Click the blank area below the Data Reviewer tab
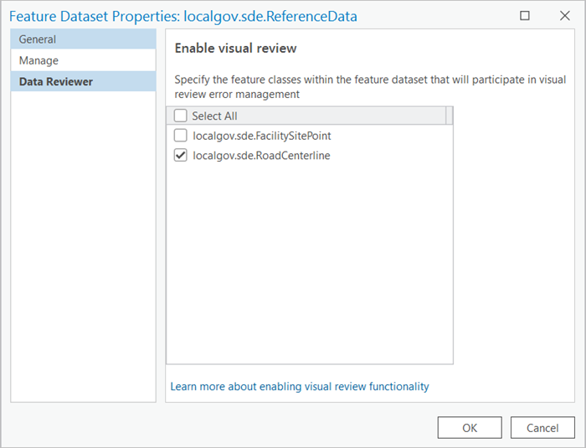586x448 pixels. click(83, 251)
